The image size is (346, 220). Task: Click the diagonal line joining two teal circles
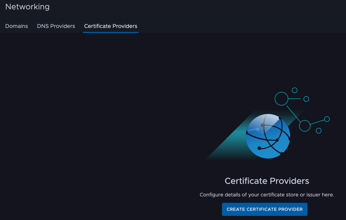coord(294,114)
